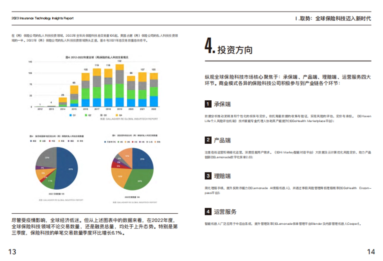This screenshot has width=383, height=261.
Task: Select the yellow Q4 legend marker under the bar chart
Action: coord(116,115)
